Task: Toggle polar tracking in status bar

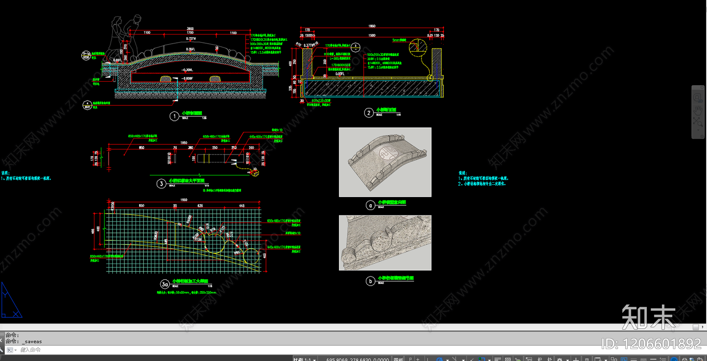Action: 440,359
